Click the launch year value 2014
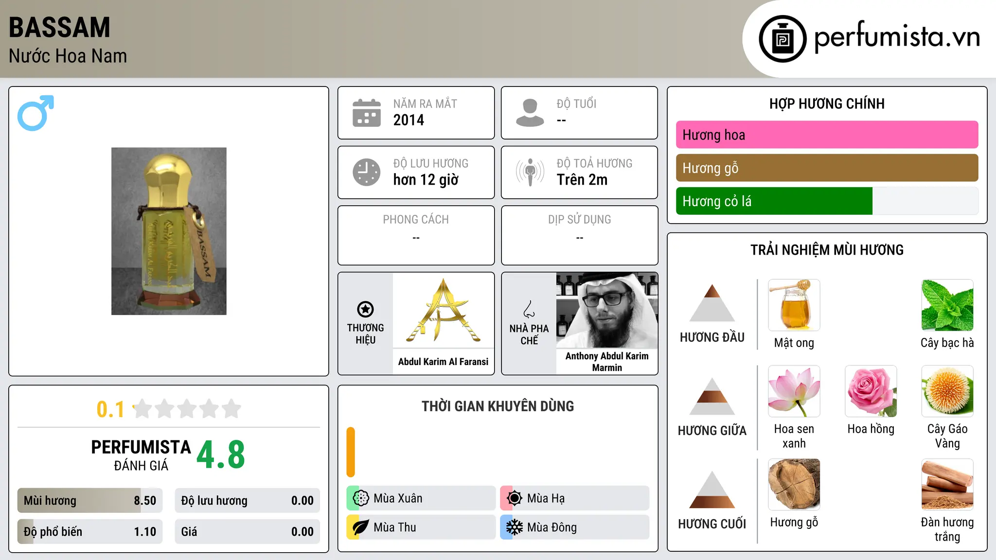 (409, 120)
